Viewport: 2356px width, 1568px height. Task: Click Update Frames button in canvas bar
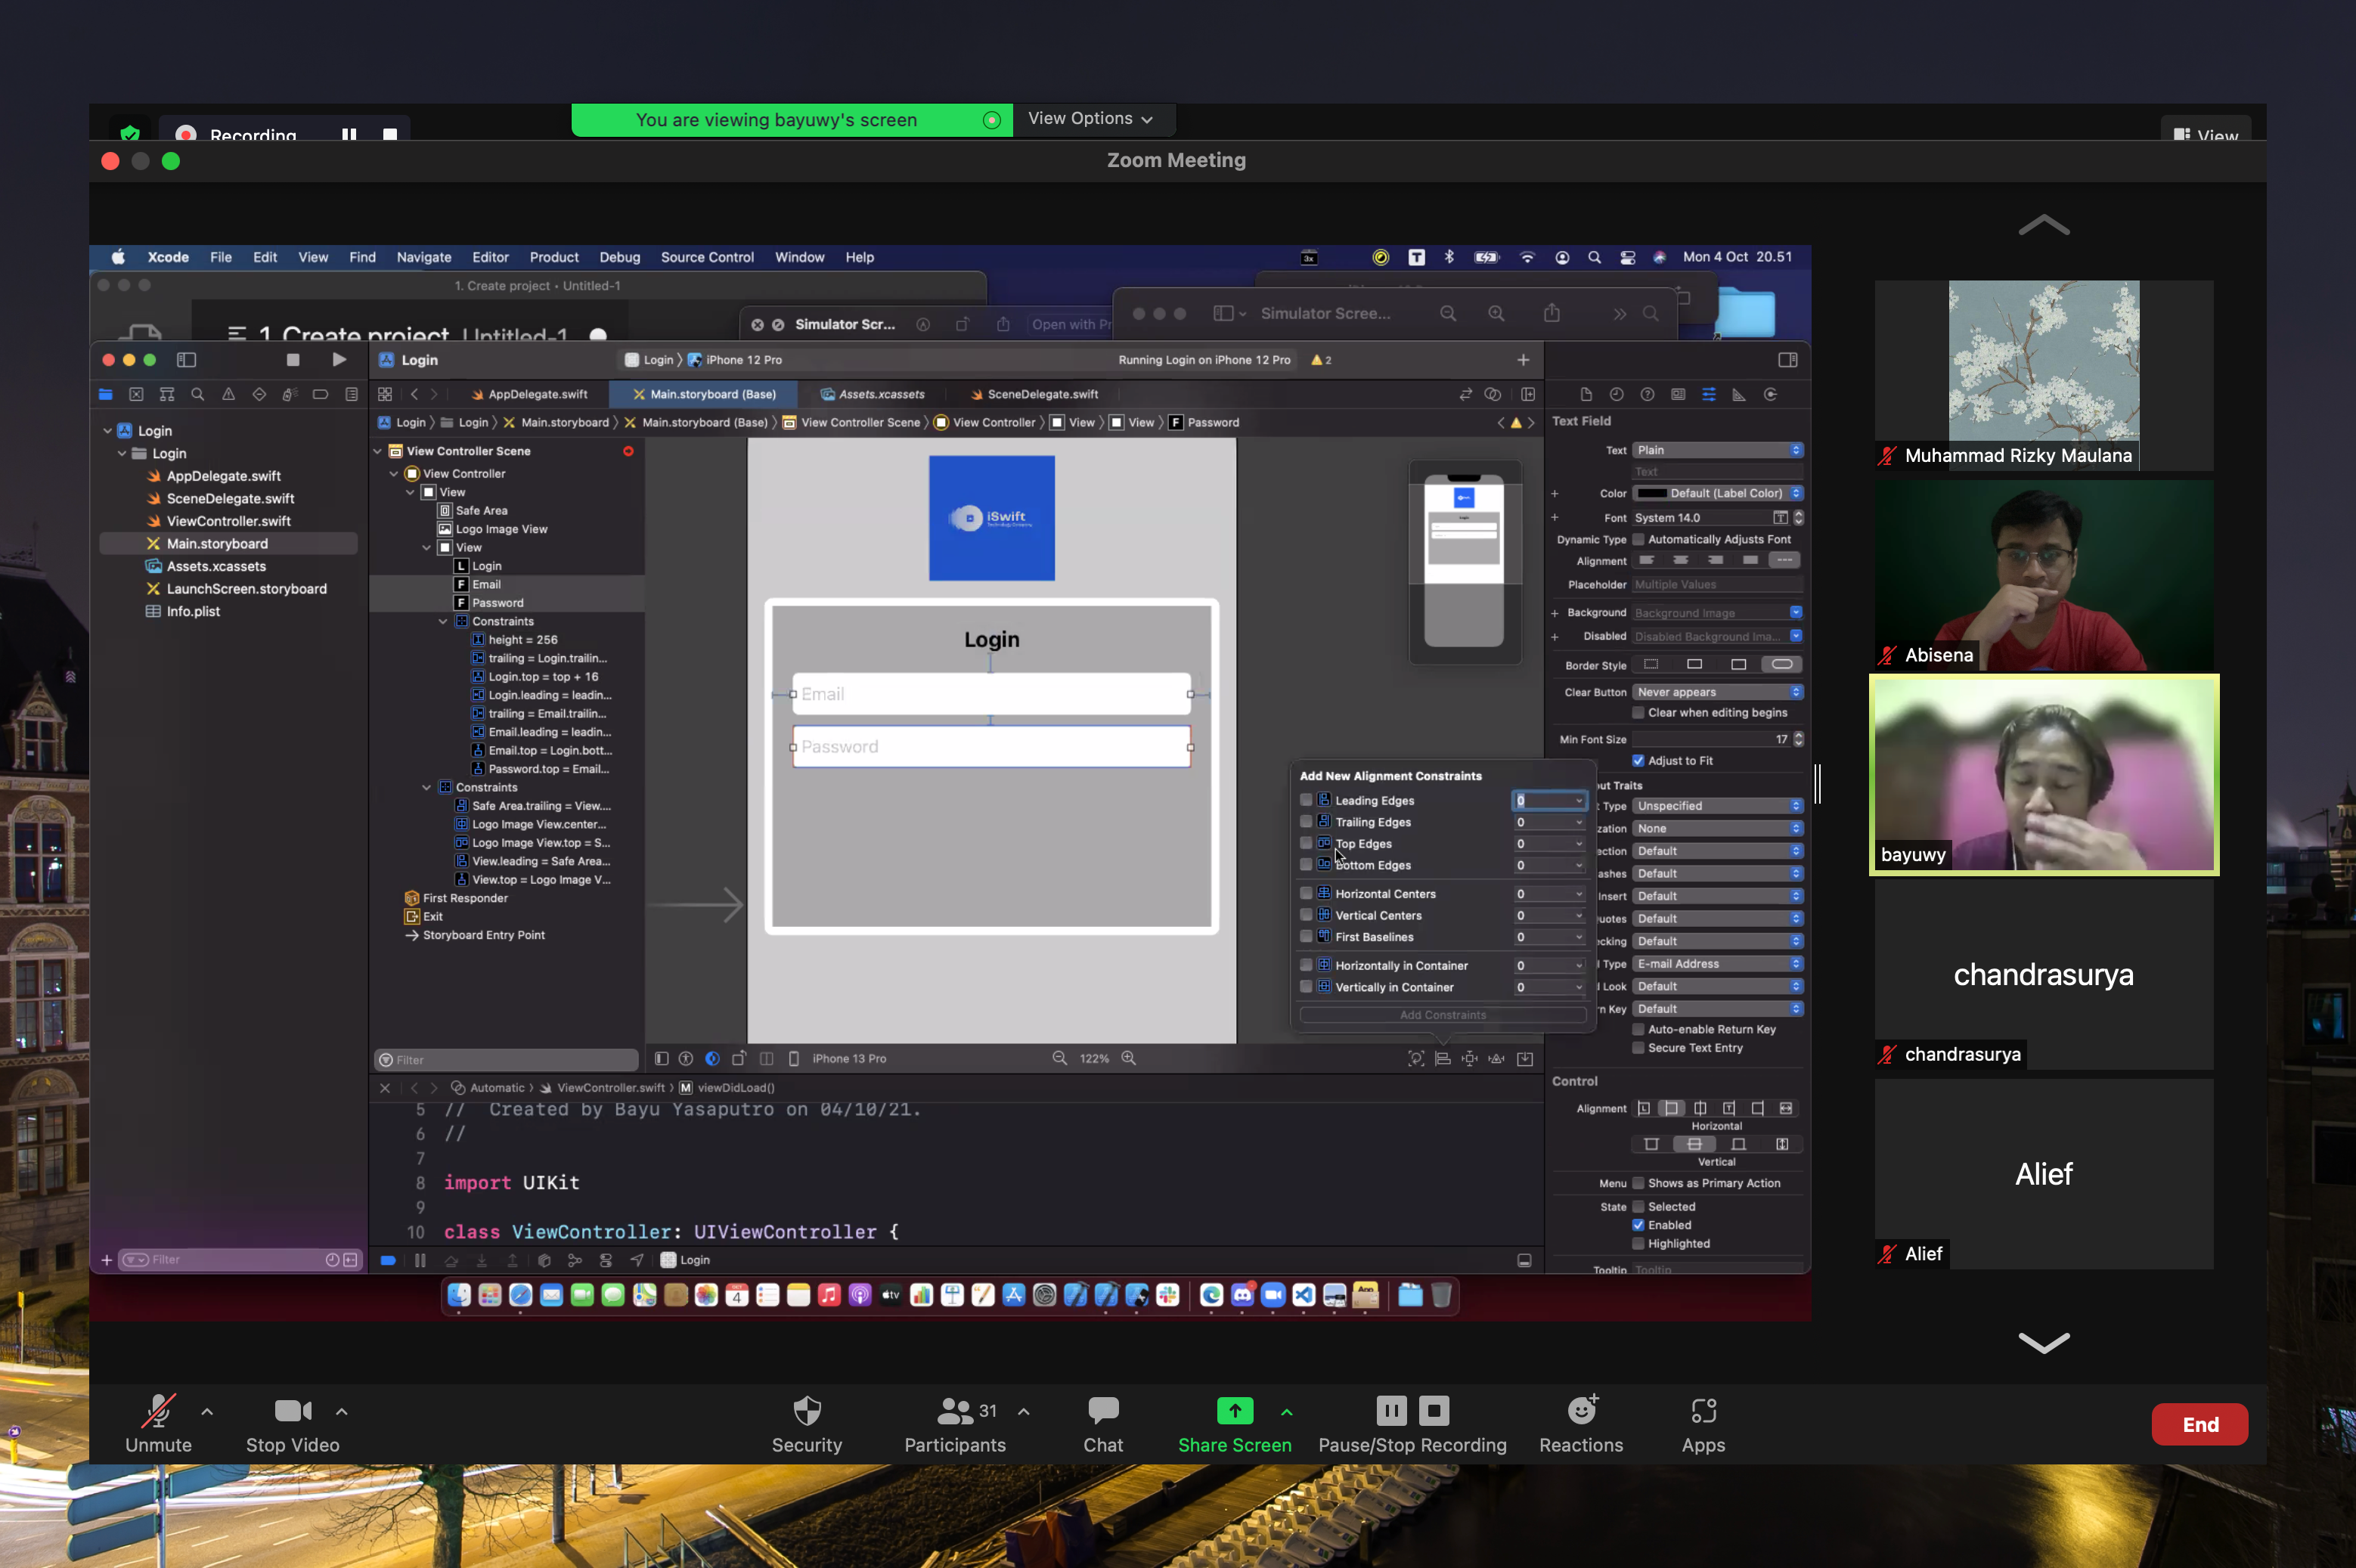coord(1416,1058)
